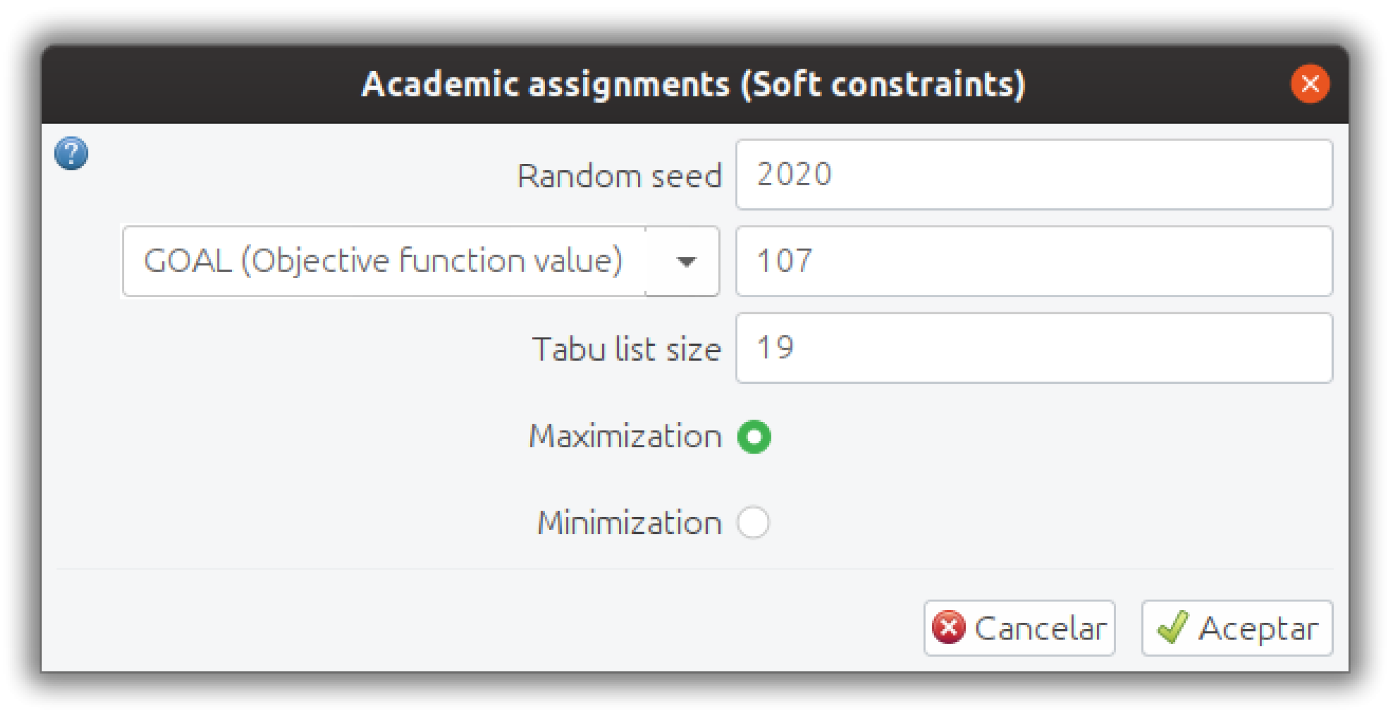Viewport: 1392px width, 718px height.
Task: Click the horizontal separator above the buttons
Action: point(693,569)
